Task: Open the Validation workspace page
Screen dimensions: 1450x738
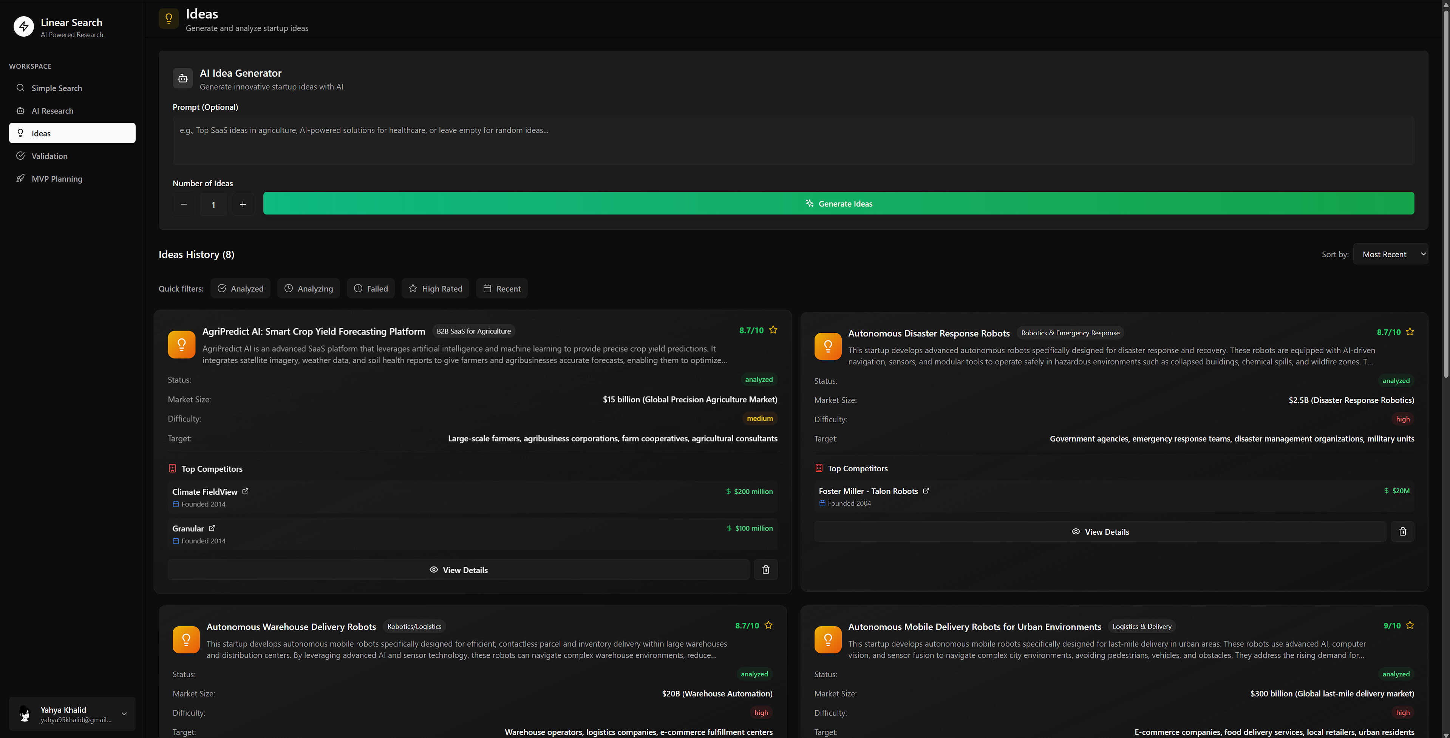Action: click(x=49, y=156)
